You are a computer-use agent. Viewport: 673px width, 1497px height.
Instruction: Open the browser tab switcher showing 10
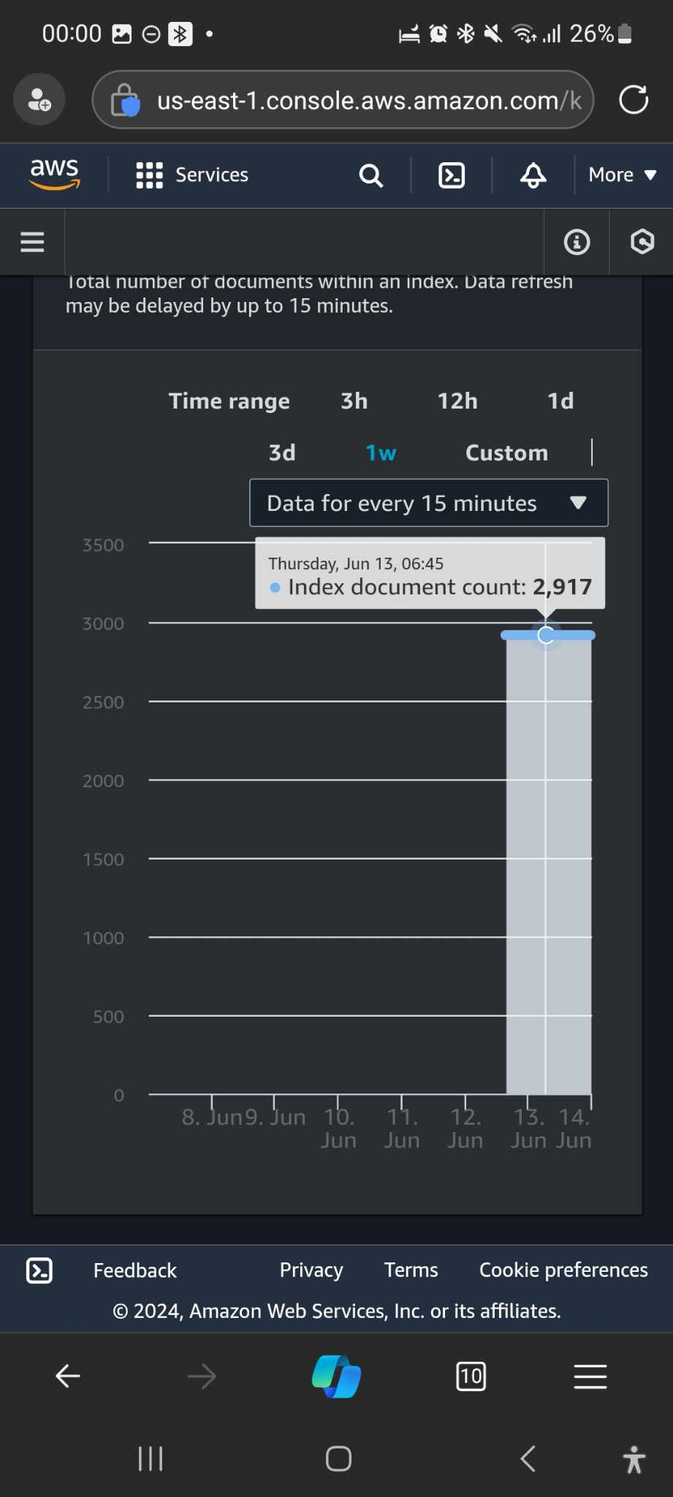click(x=471, y=1376)
